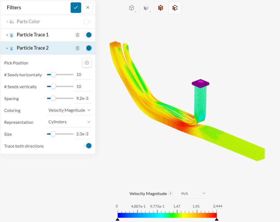The height and width of the screenshot is (222, 280).
Task: Expand the Particle Trace 1 filter
Action: 7,35
